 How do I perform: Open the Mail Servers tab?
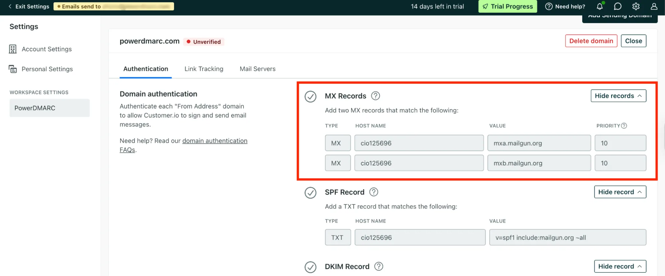pos(257,69)
